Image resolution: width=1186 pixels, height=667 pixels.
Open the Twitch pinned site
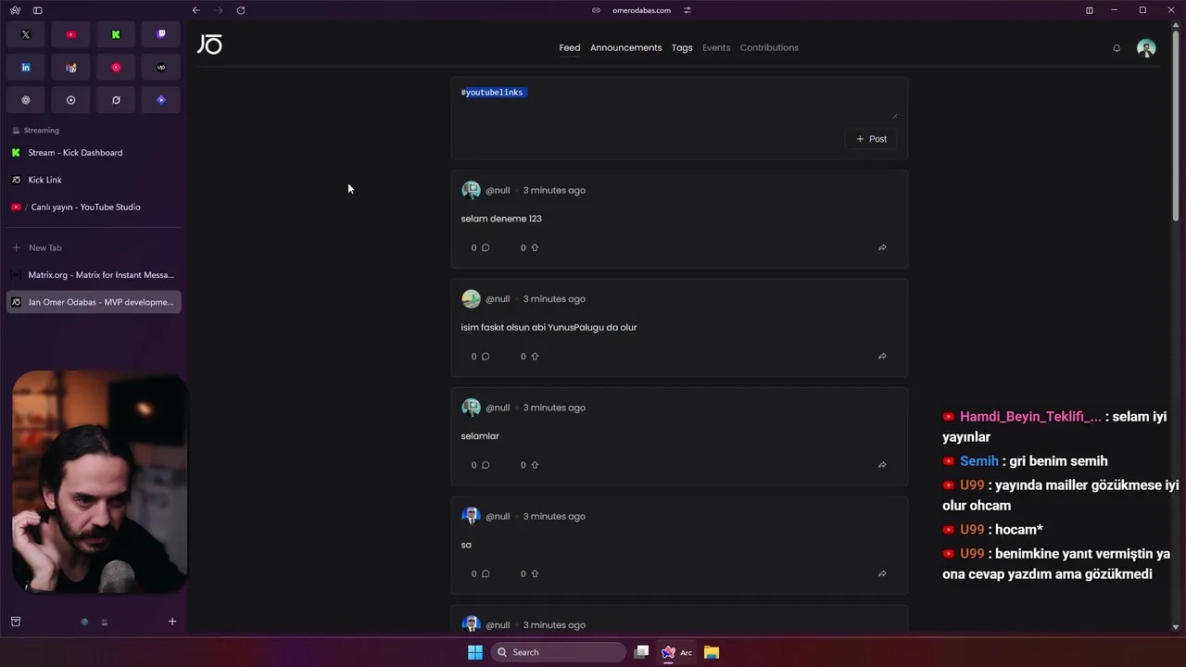tap(161, 34)
